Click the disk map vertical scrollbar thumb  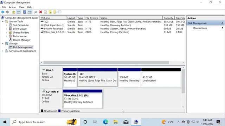pyautogui.click(x=183, y=82)
